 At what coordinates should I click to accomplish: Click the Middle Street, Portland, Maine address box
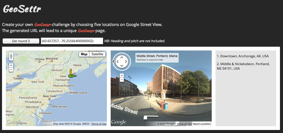(157, 58)
